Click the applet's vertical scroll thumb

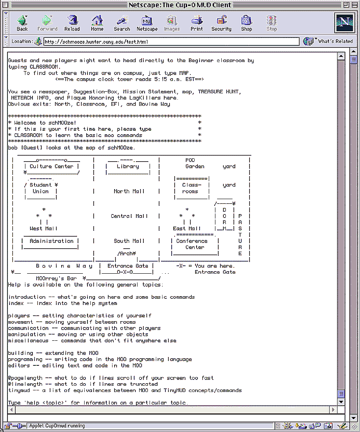coord(341,394)
